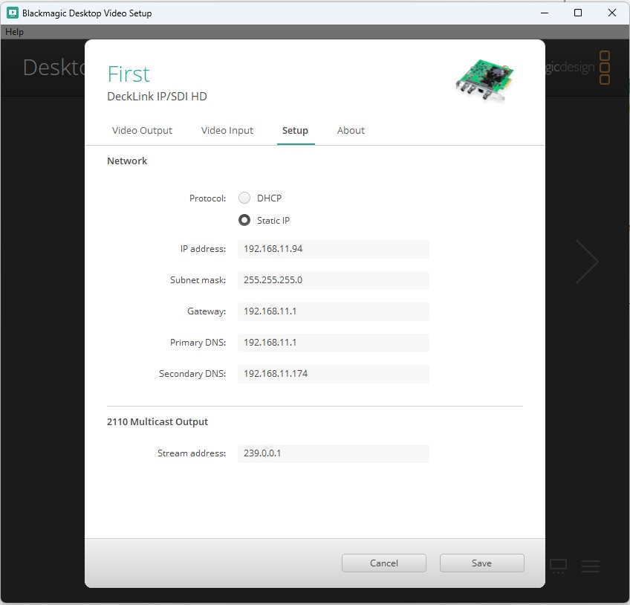Click the list view icon at bottom right
The height and width of the screenshot is (605, 630).
(590, 566)
